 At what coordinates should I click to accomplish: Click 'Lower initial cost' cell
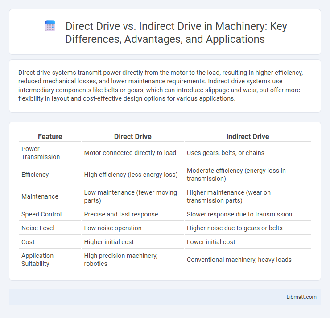[247, 242]
